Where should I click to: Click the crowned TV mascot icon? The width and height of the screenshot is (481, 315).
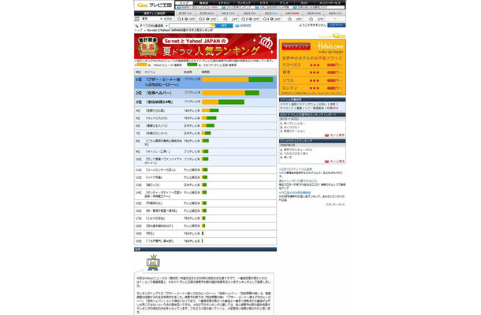(x=153, y=262)
